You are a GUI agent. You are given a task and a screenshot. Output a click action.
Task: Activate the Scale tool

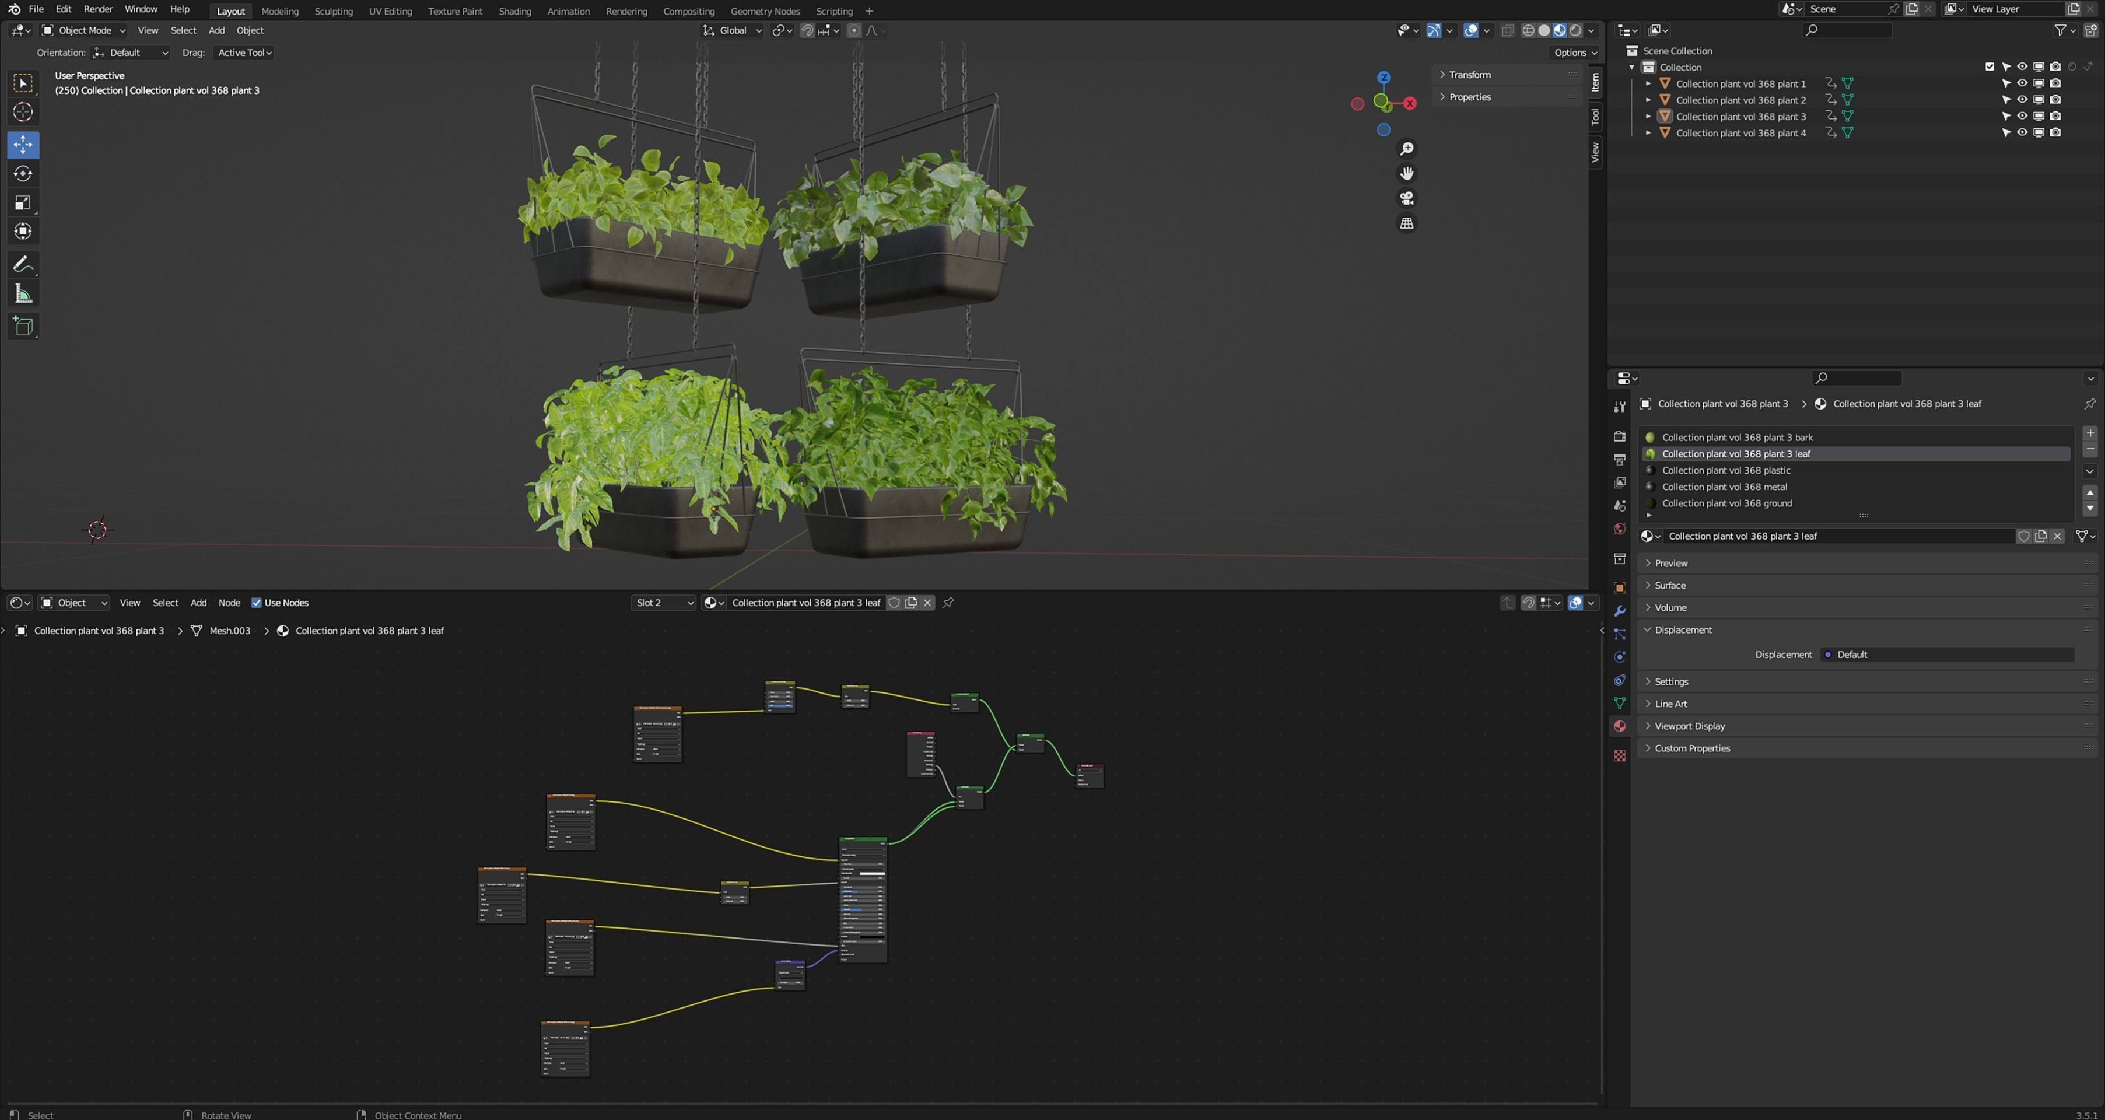tap(23, 203)
